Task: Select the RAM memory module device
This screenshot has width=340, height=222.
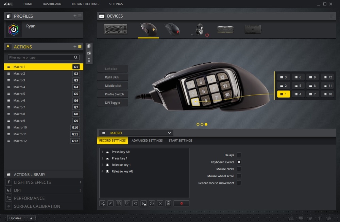Action: point(225,29)
